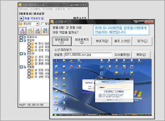Click the desktop screenshot preview thumbnail
Viewport: 165px width, 121px height.
pyautogui.click(x=102, y=87)
